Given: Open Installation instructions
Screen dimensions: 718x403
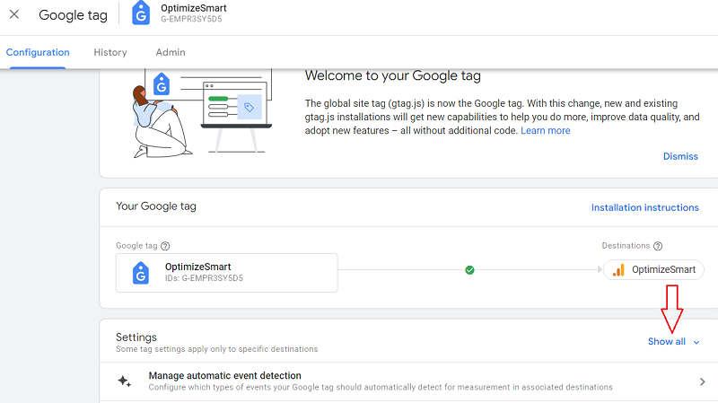Looking at the screenshot, I should click(644, 207).
